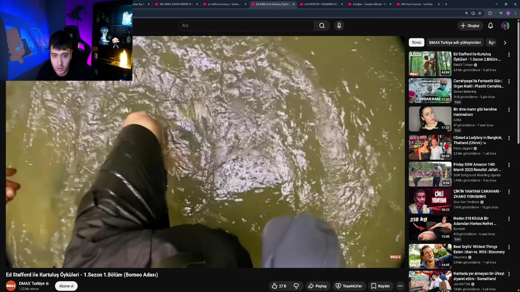Open options for Neden 318 Kiloluk video
Screen dimensions: 520x292
pos(509,219)
